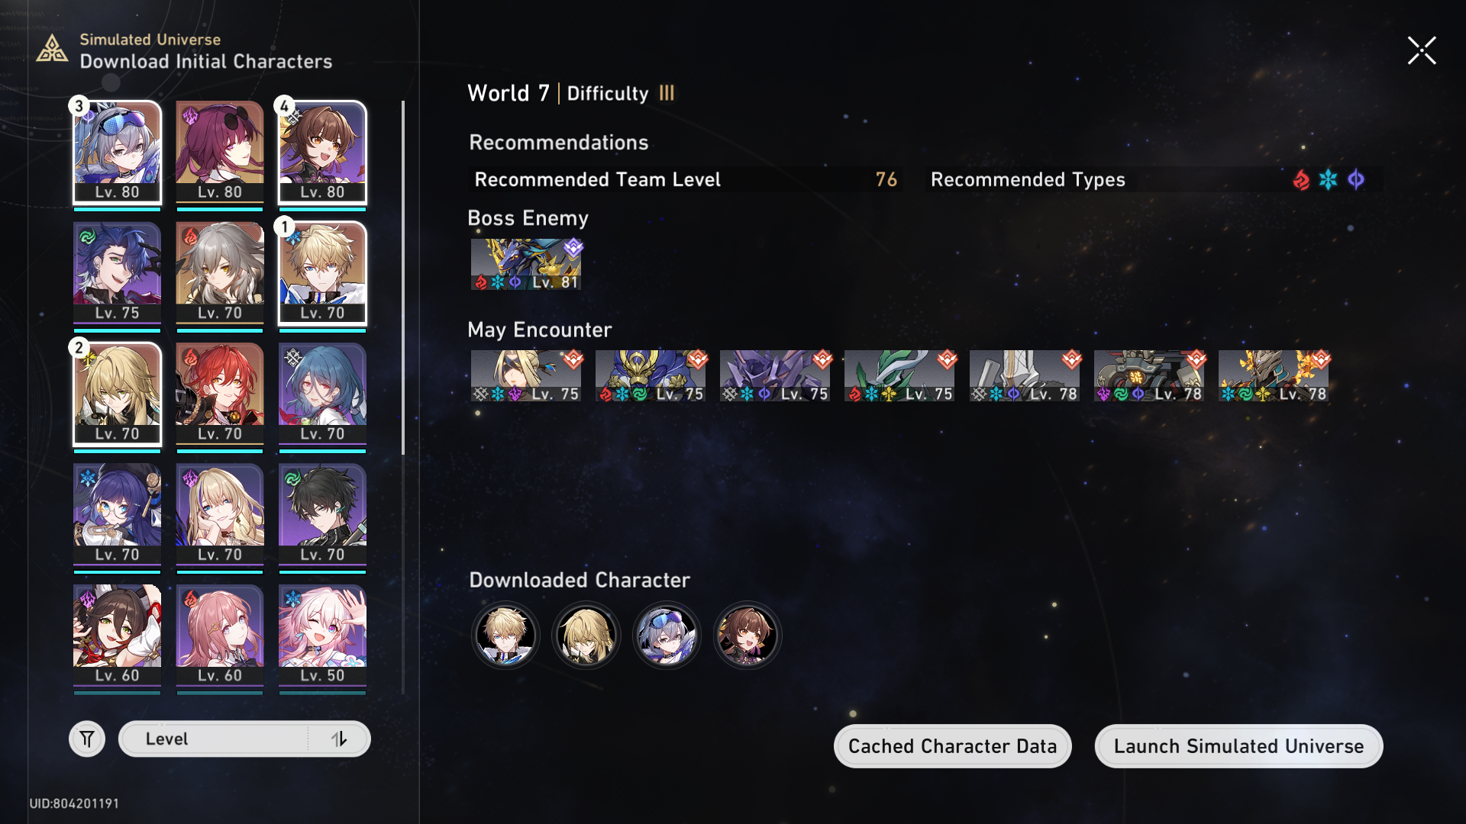This screenshot has height=824, width=1466.
Task: Open the character filter funnel icon
Action: coord(87,739)
